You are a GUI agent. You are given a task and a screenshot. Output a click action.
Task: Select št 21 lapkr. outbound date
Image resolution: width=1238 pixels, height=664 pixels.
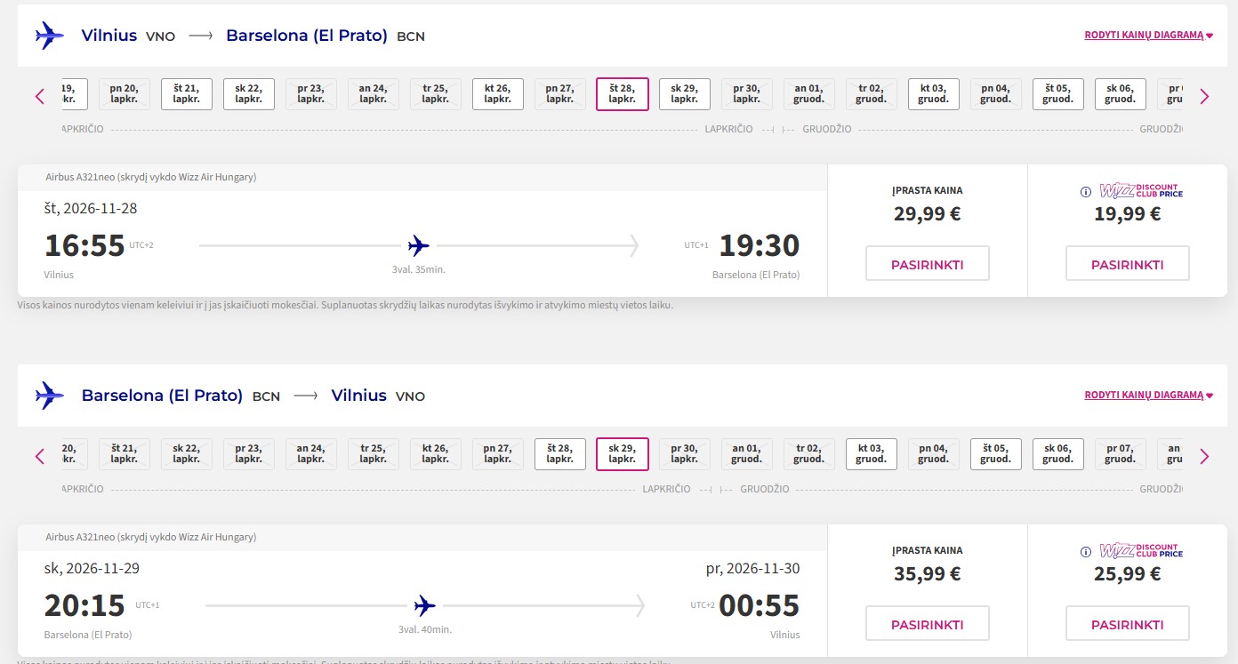[187, 94]
